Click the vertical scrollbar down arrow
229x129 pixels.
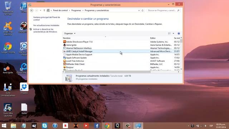click(x=181, y=69)
